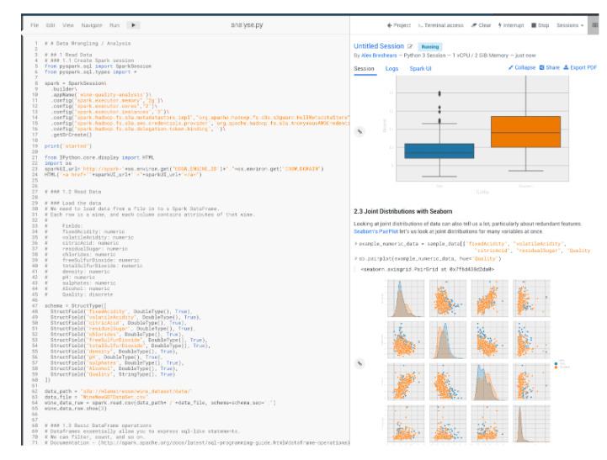Click the Running status badge
This screenshot has width=607, height=460.
430,47
